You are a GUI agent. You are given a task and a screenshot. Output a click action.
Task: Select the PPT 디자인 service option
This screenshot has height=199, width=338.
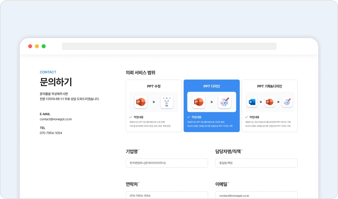212,86
